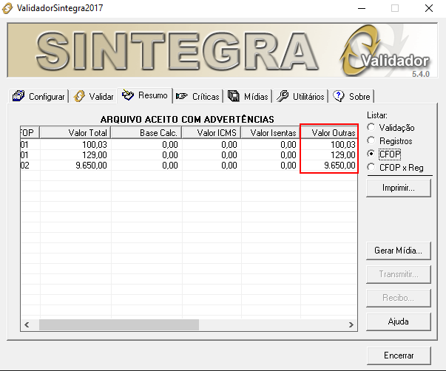Click the right arrow of horizontal scrollbar
Image resolution: width=446 pixels, height=371 pixels.
pyautogui.click(x=351, y=324)
